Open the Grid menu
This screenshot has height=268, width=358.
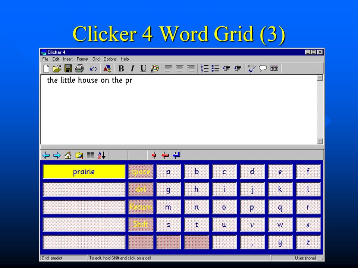[x=96, y=59]
